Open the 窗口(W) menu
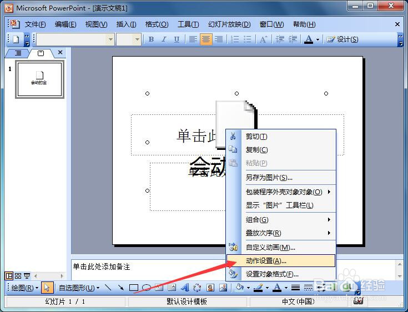 (x=271, y=24)
